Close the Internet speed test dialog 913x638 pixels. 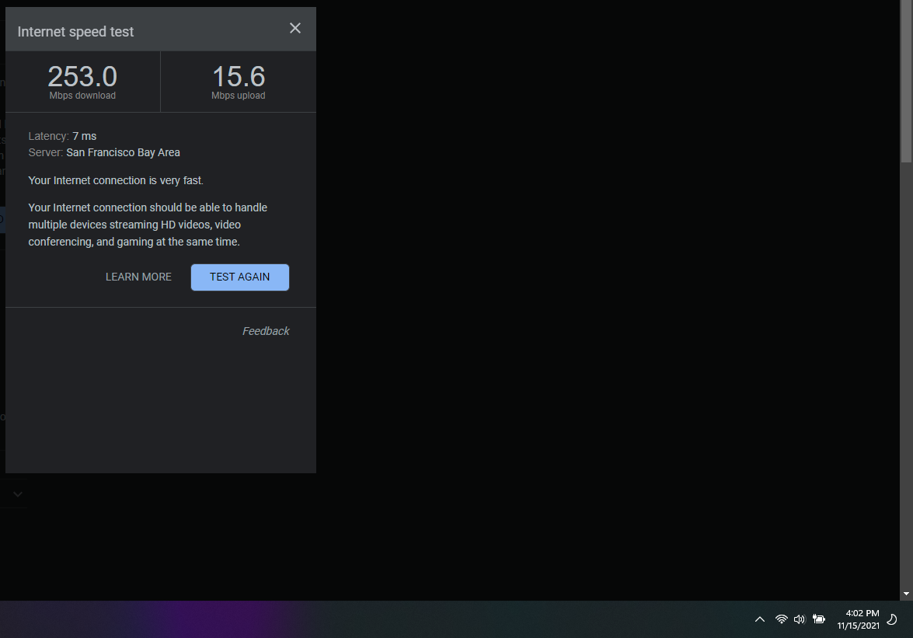(x=295, y=28)
